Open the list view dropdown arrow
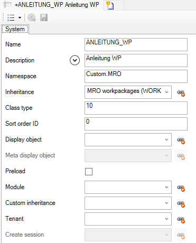The width and height of the screenshot is (196, 243). pyautogui.click(x=20, y=17)
